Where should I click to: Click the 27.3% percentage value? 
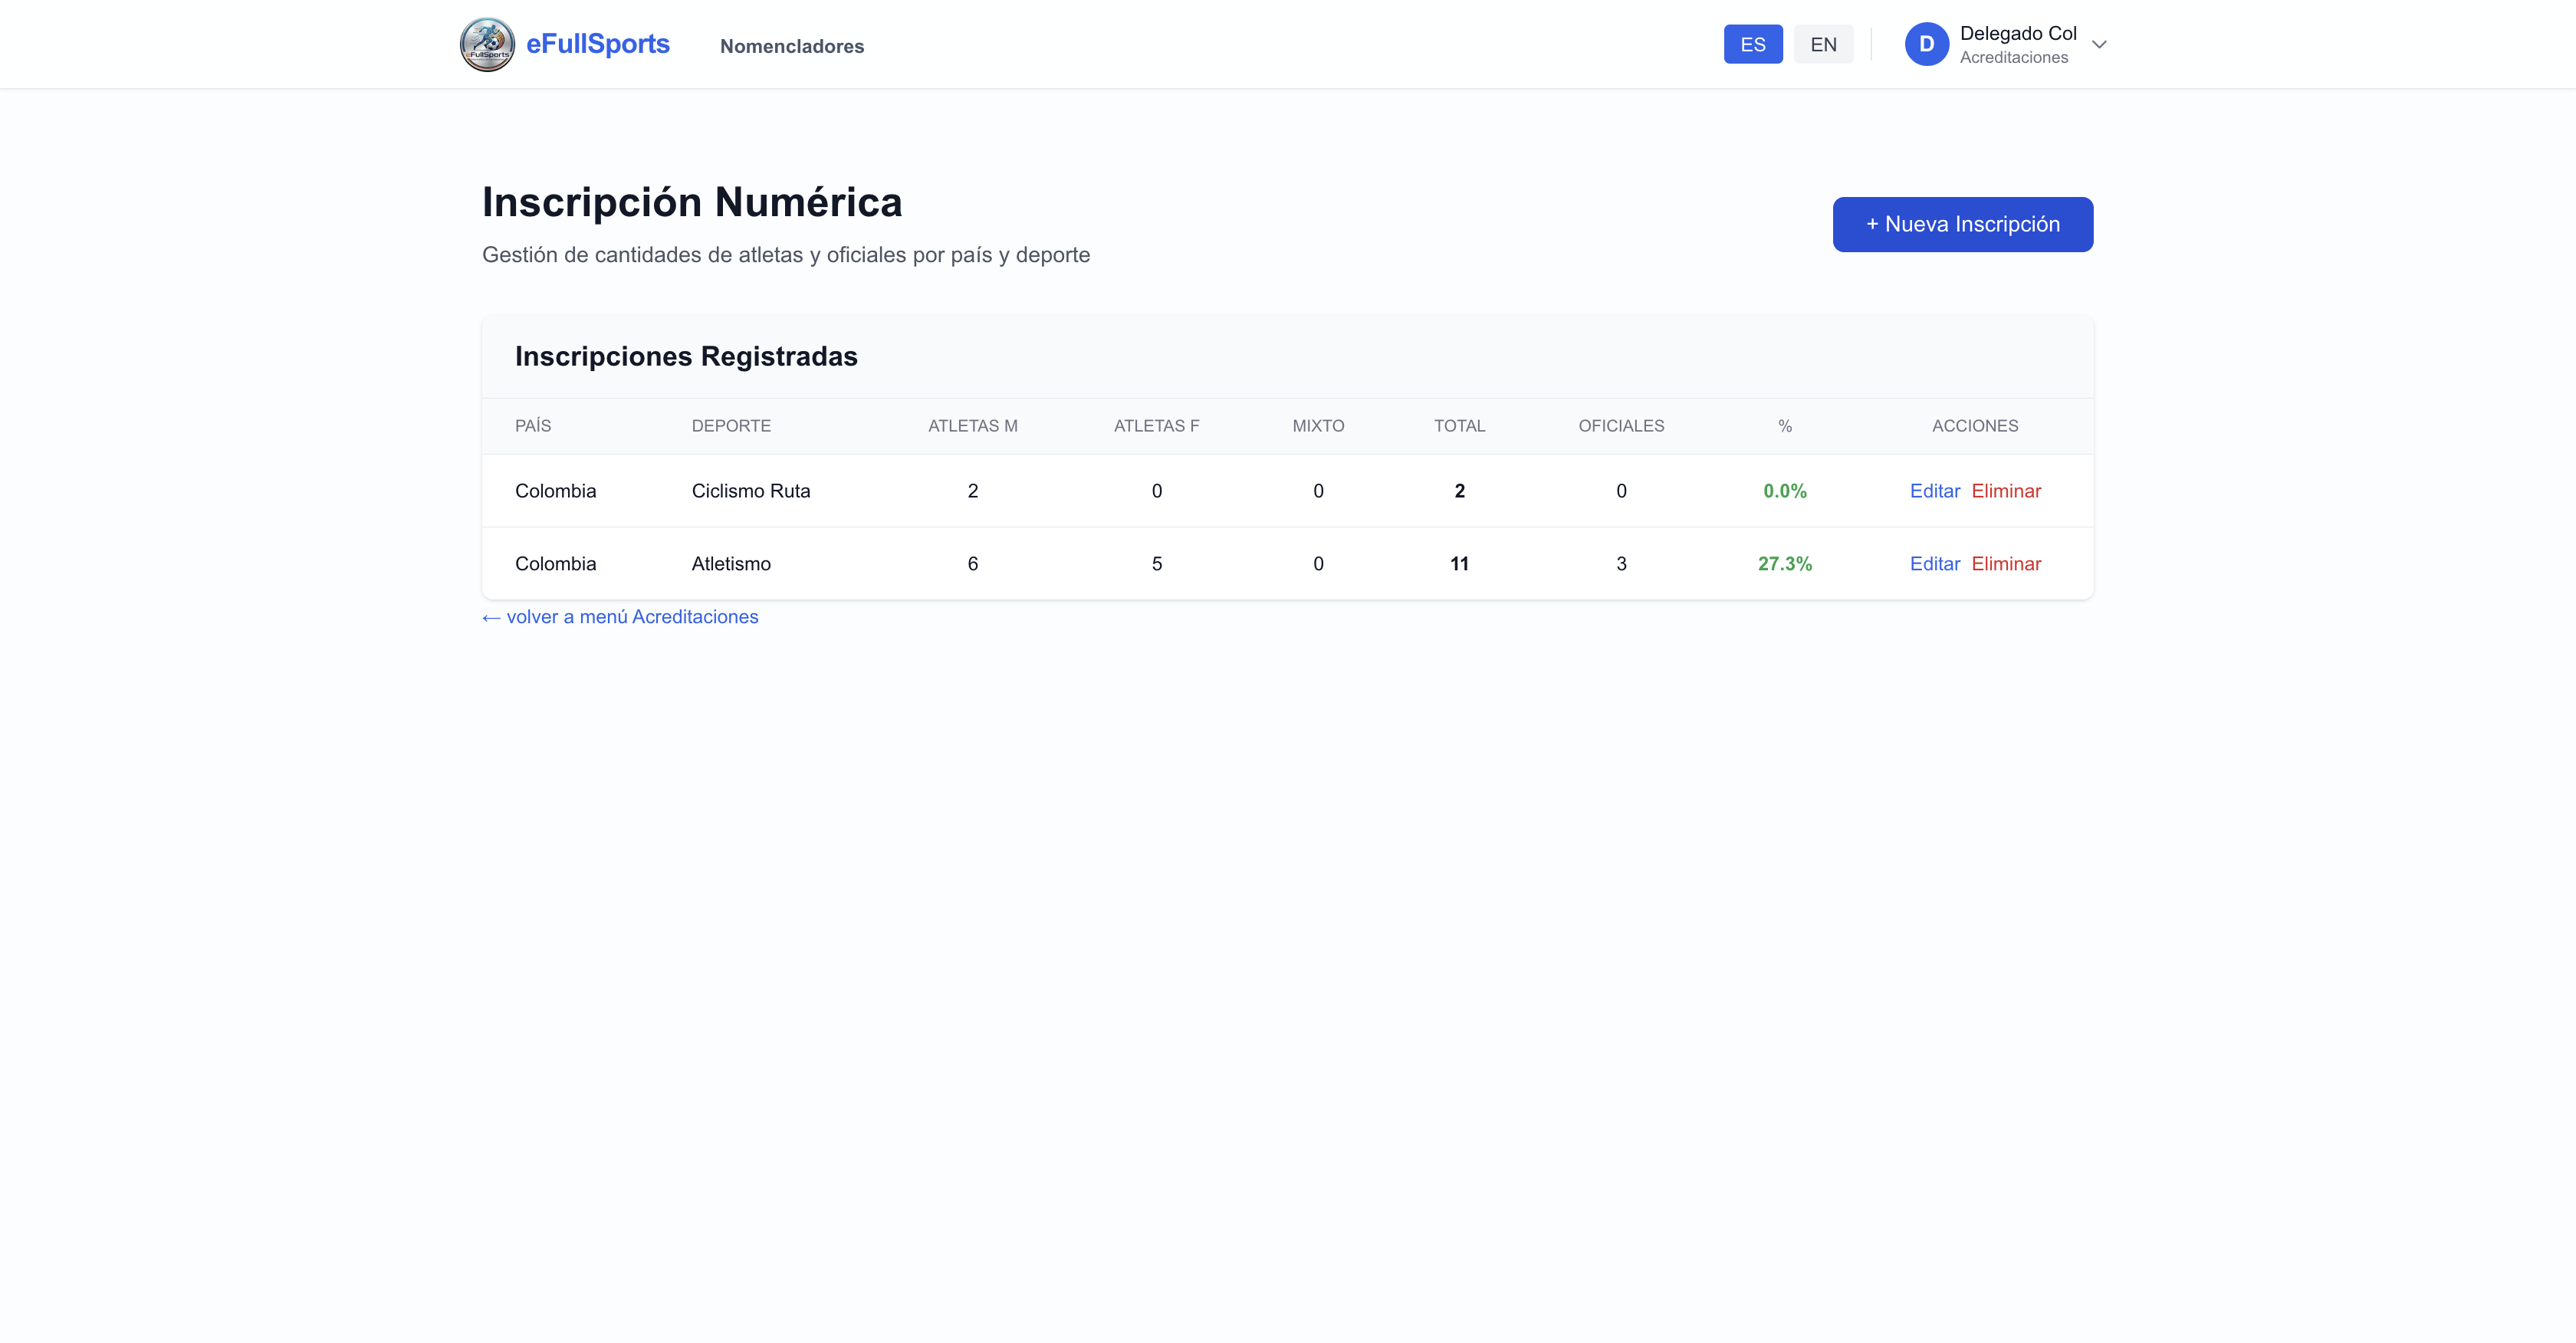coord(1784,564)
